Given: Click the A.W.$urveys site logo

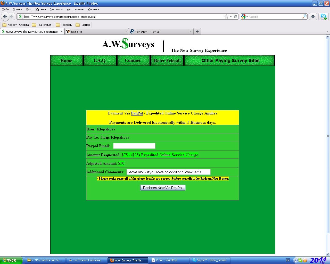Looking at the screenshot, I should 128,44.
